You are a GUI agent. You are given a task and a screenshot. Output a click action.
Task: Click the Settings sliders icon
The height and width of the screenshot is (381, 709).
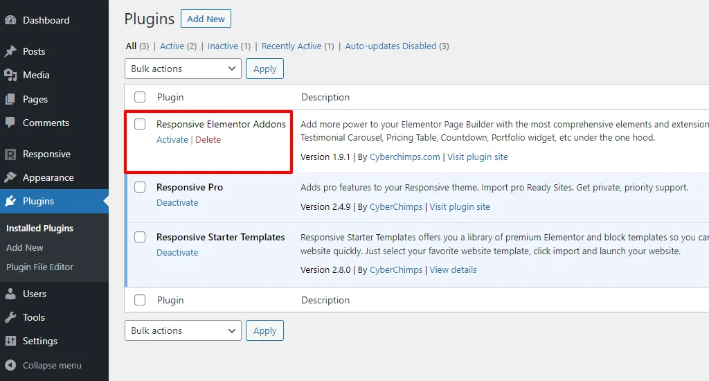10,342
